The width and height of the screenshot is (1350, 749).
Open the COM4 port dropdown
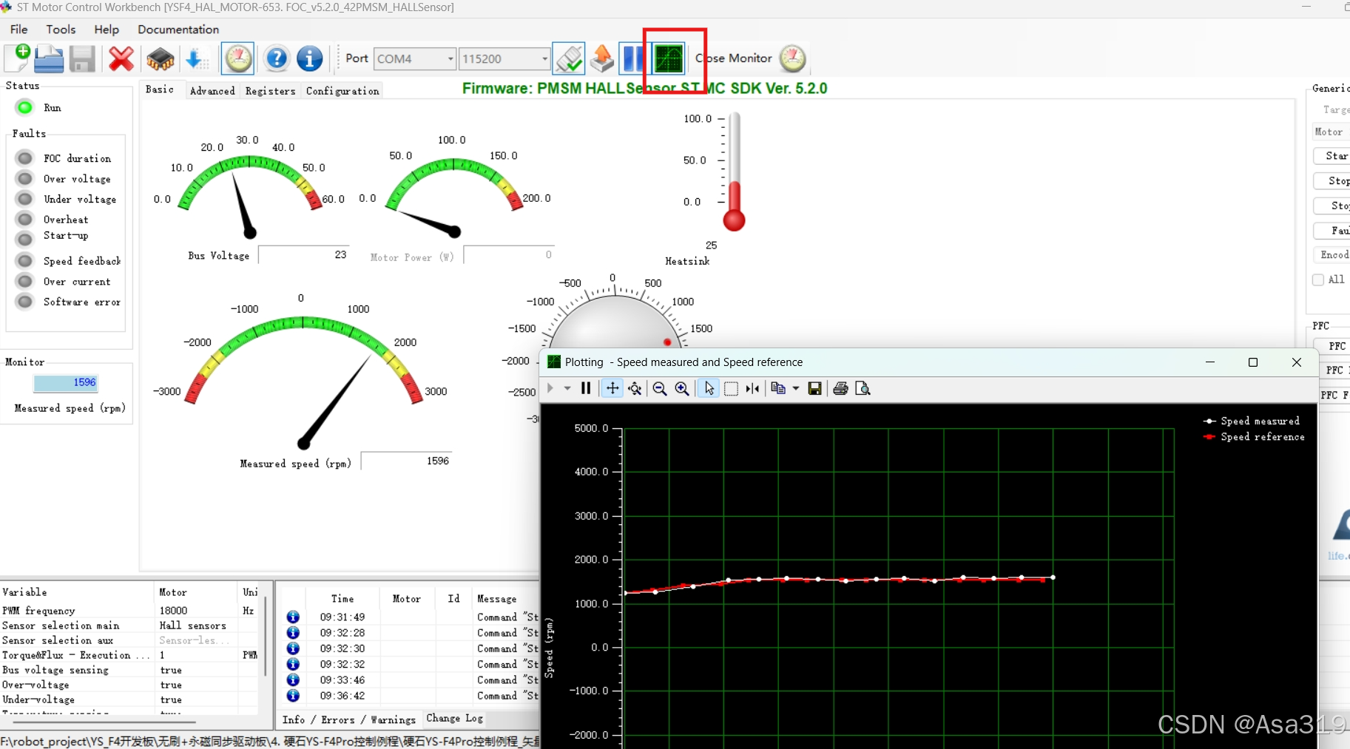450,59
